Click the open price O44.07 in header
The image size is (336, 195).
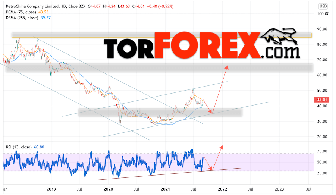click(94, 6)
